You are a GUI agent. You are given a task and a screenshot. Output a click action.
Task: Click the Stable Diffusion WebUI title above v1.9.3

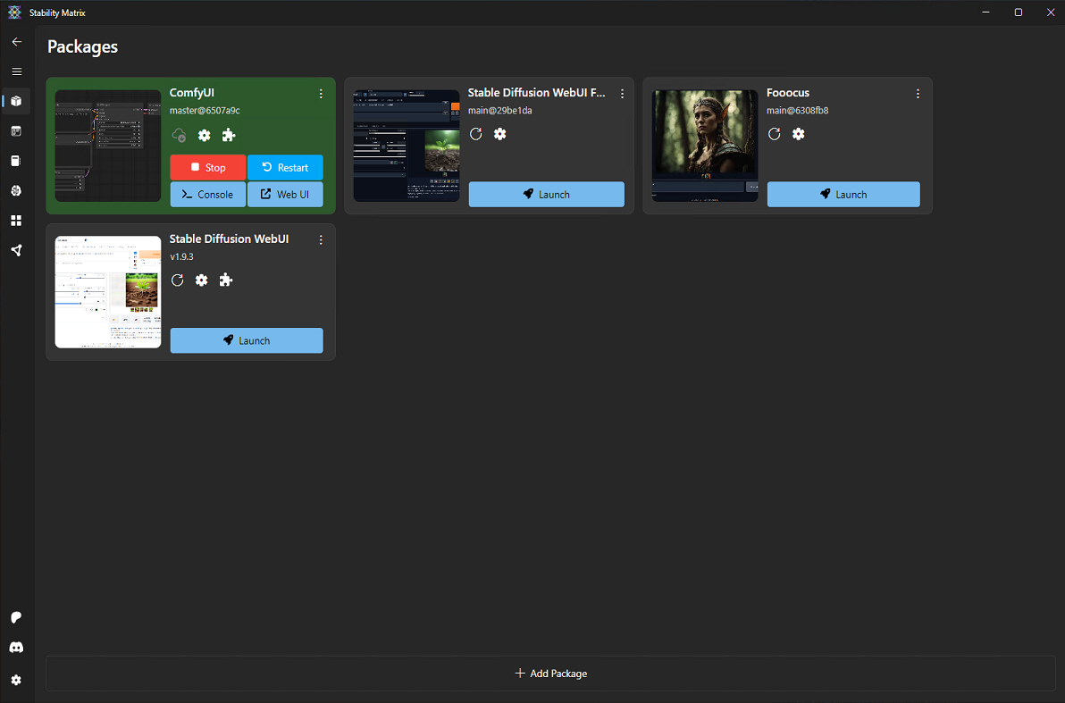[230, 239]
